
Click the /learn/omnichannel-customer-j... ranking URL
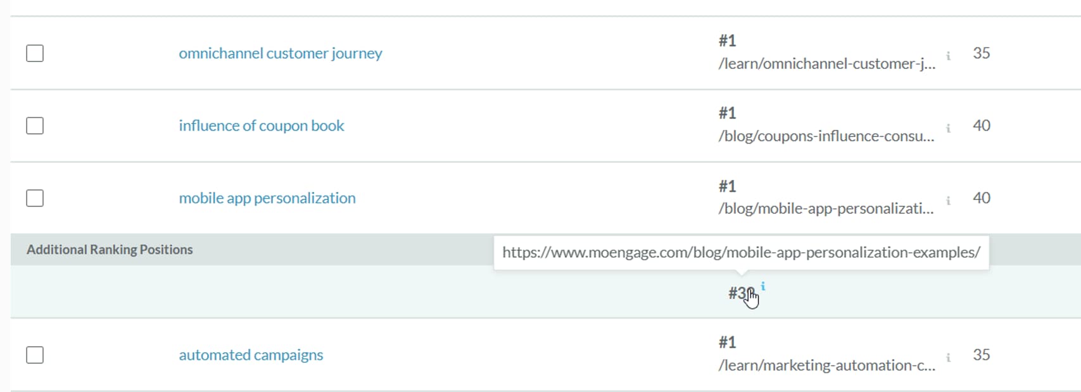pyautogui.click(x=826, y=64)
